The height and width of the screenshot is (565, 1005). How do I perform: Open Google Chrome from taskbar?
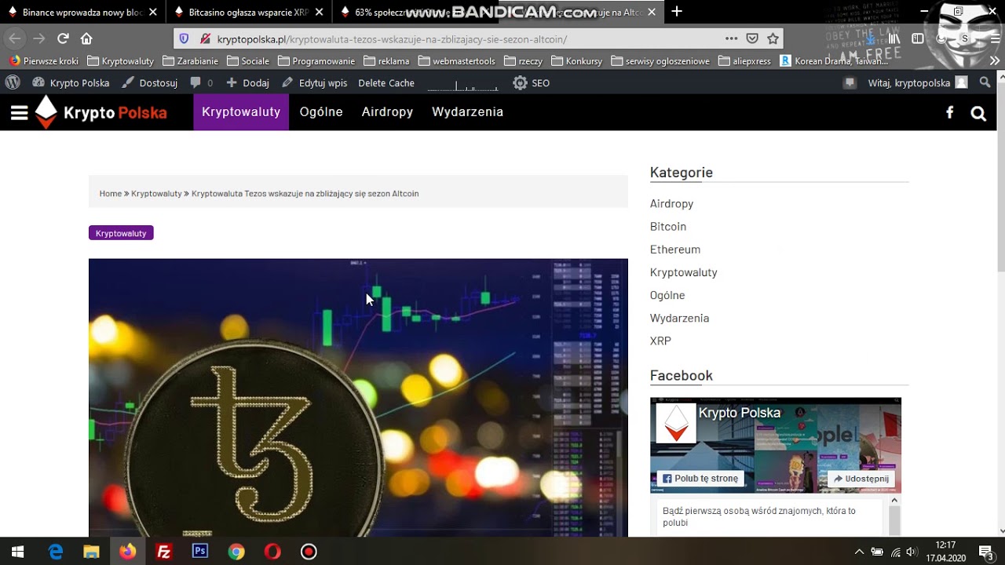tap(236, 552)
